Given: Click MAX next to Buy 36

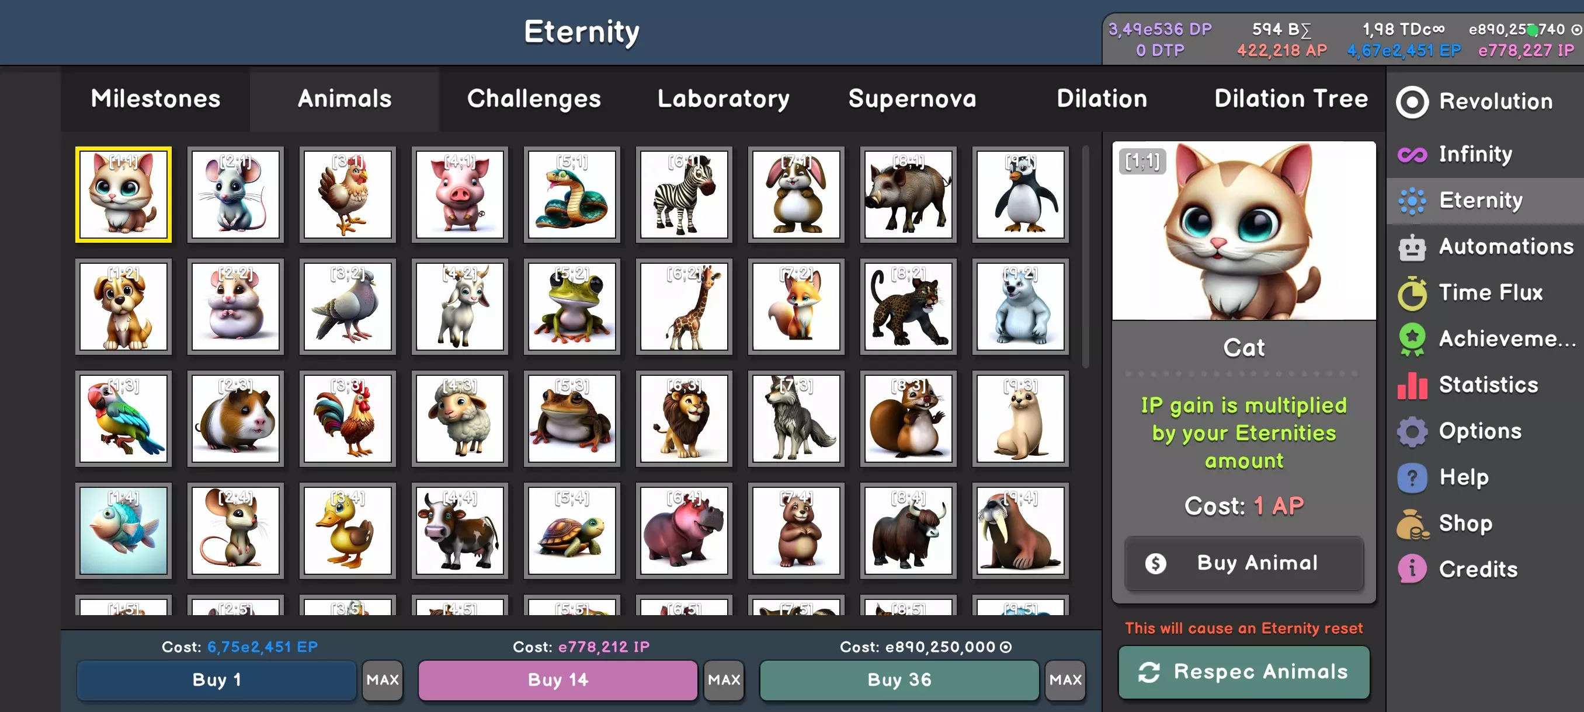Looking at the screenshot, I should [x=1065, y=680].
